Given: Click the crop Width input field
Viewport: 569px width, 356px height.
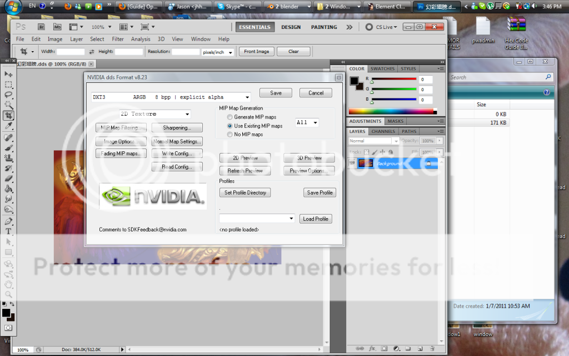Looking at the screenshot, I should pos(71,52).
